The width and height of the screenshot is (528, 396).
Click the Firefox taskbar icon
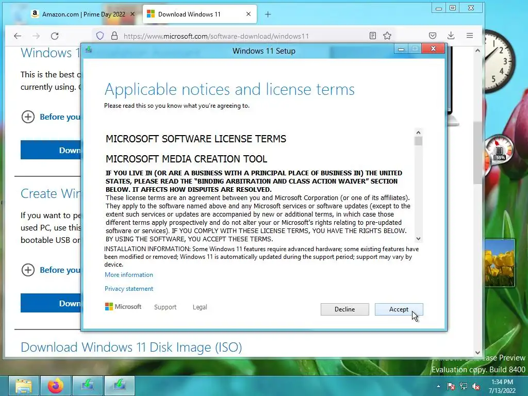click(56, 386)
